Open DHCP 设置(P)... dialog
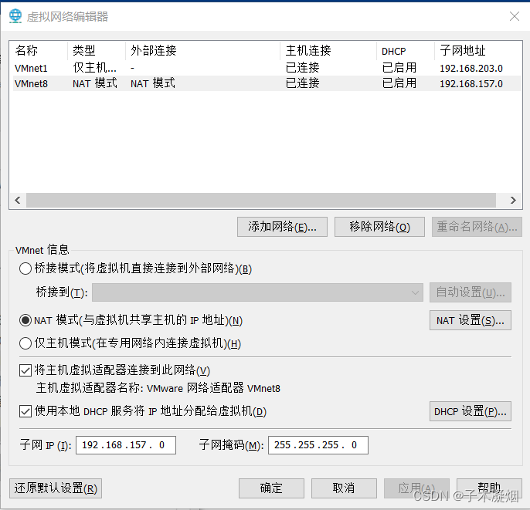 471,411
